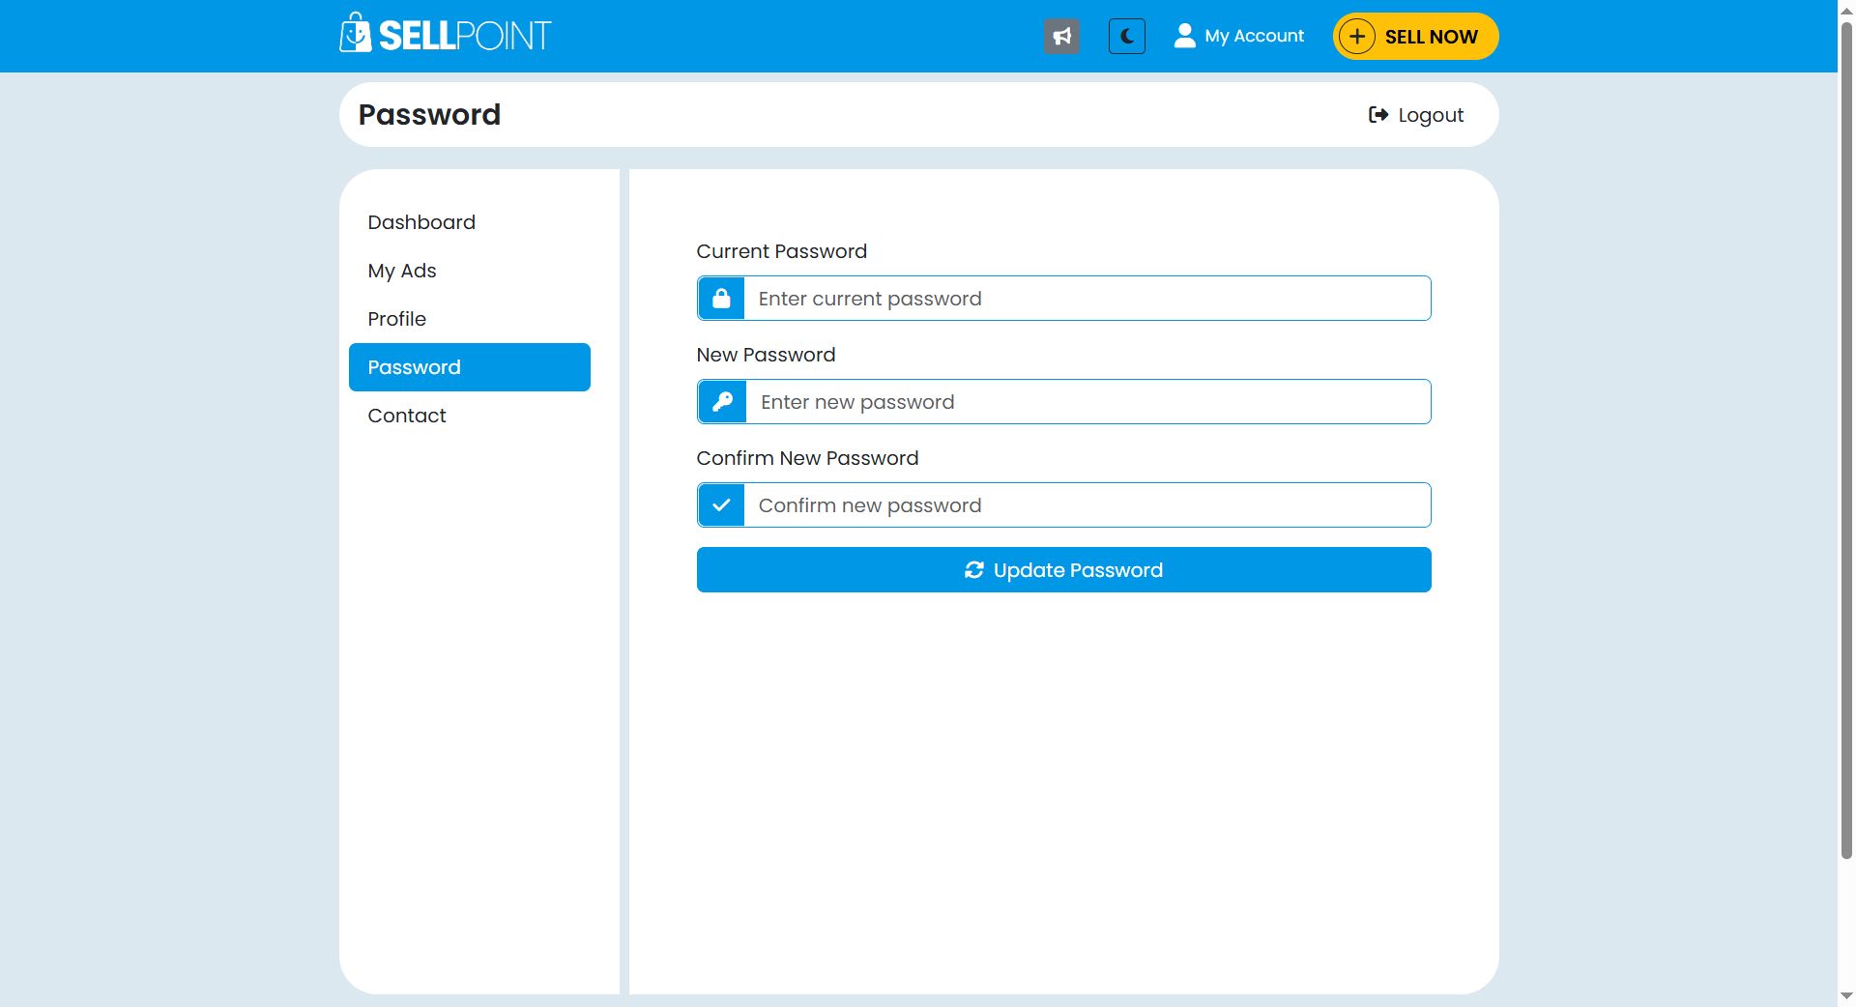Toggle dark mode with moon icon
This screenshot has width=1856, height=1007.
click(x=1126, y=37)
